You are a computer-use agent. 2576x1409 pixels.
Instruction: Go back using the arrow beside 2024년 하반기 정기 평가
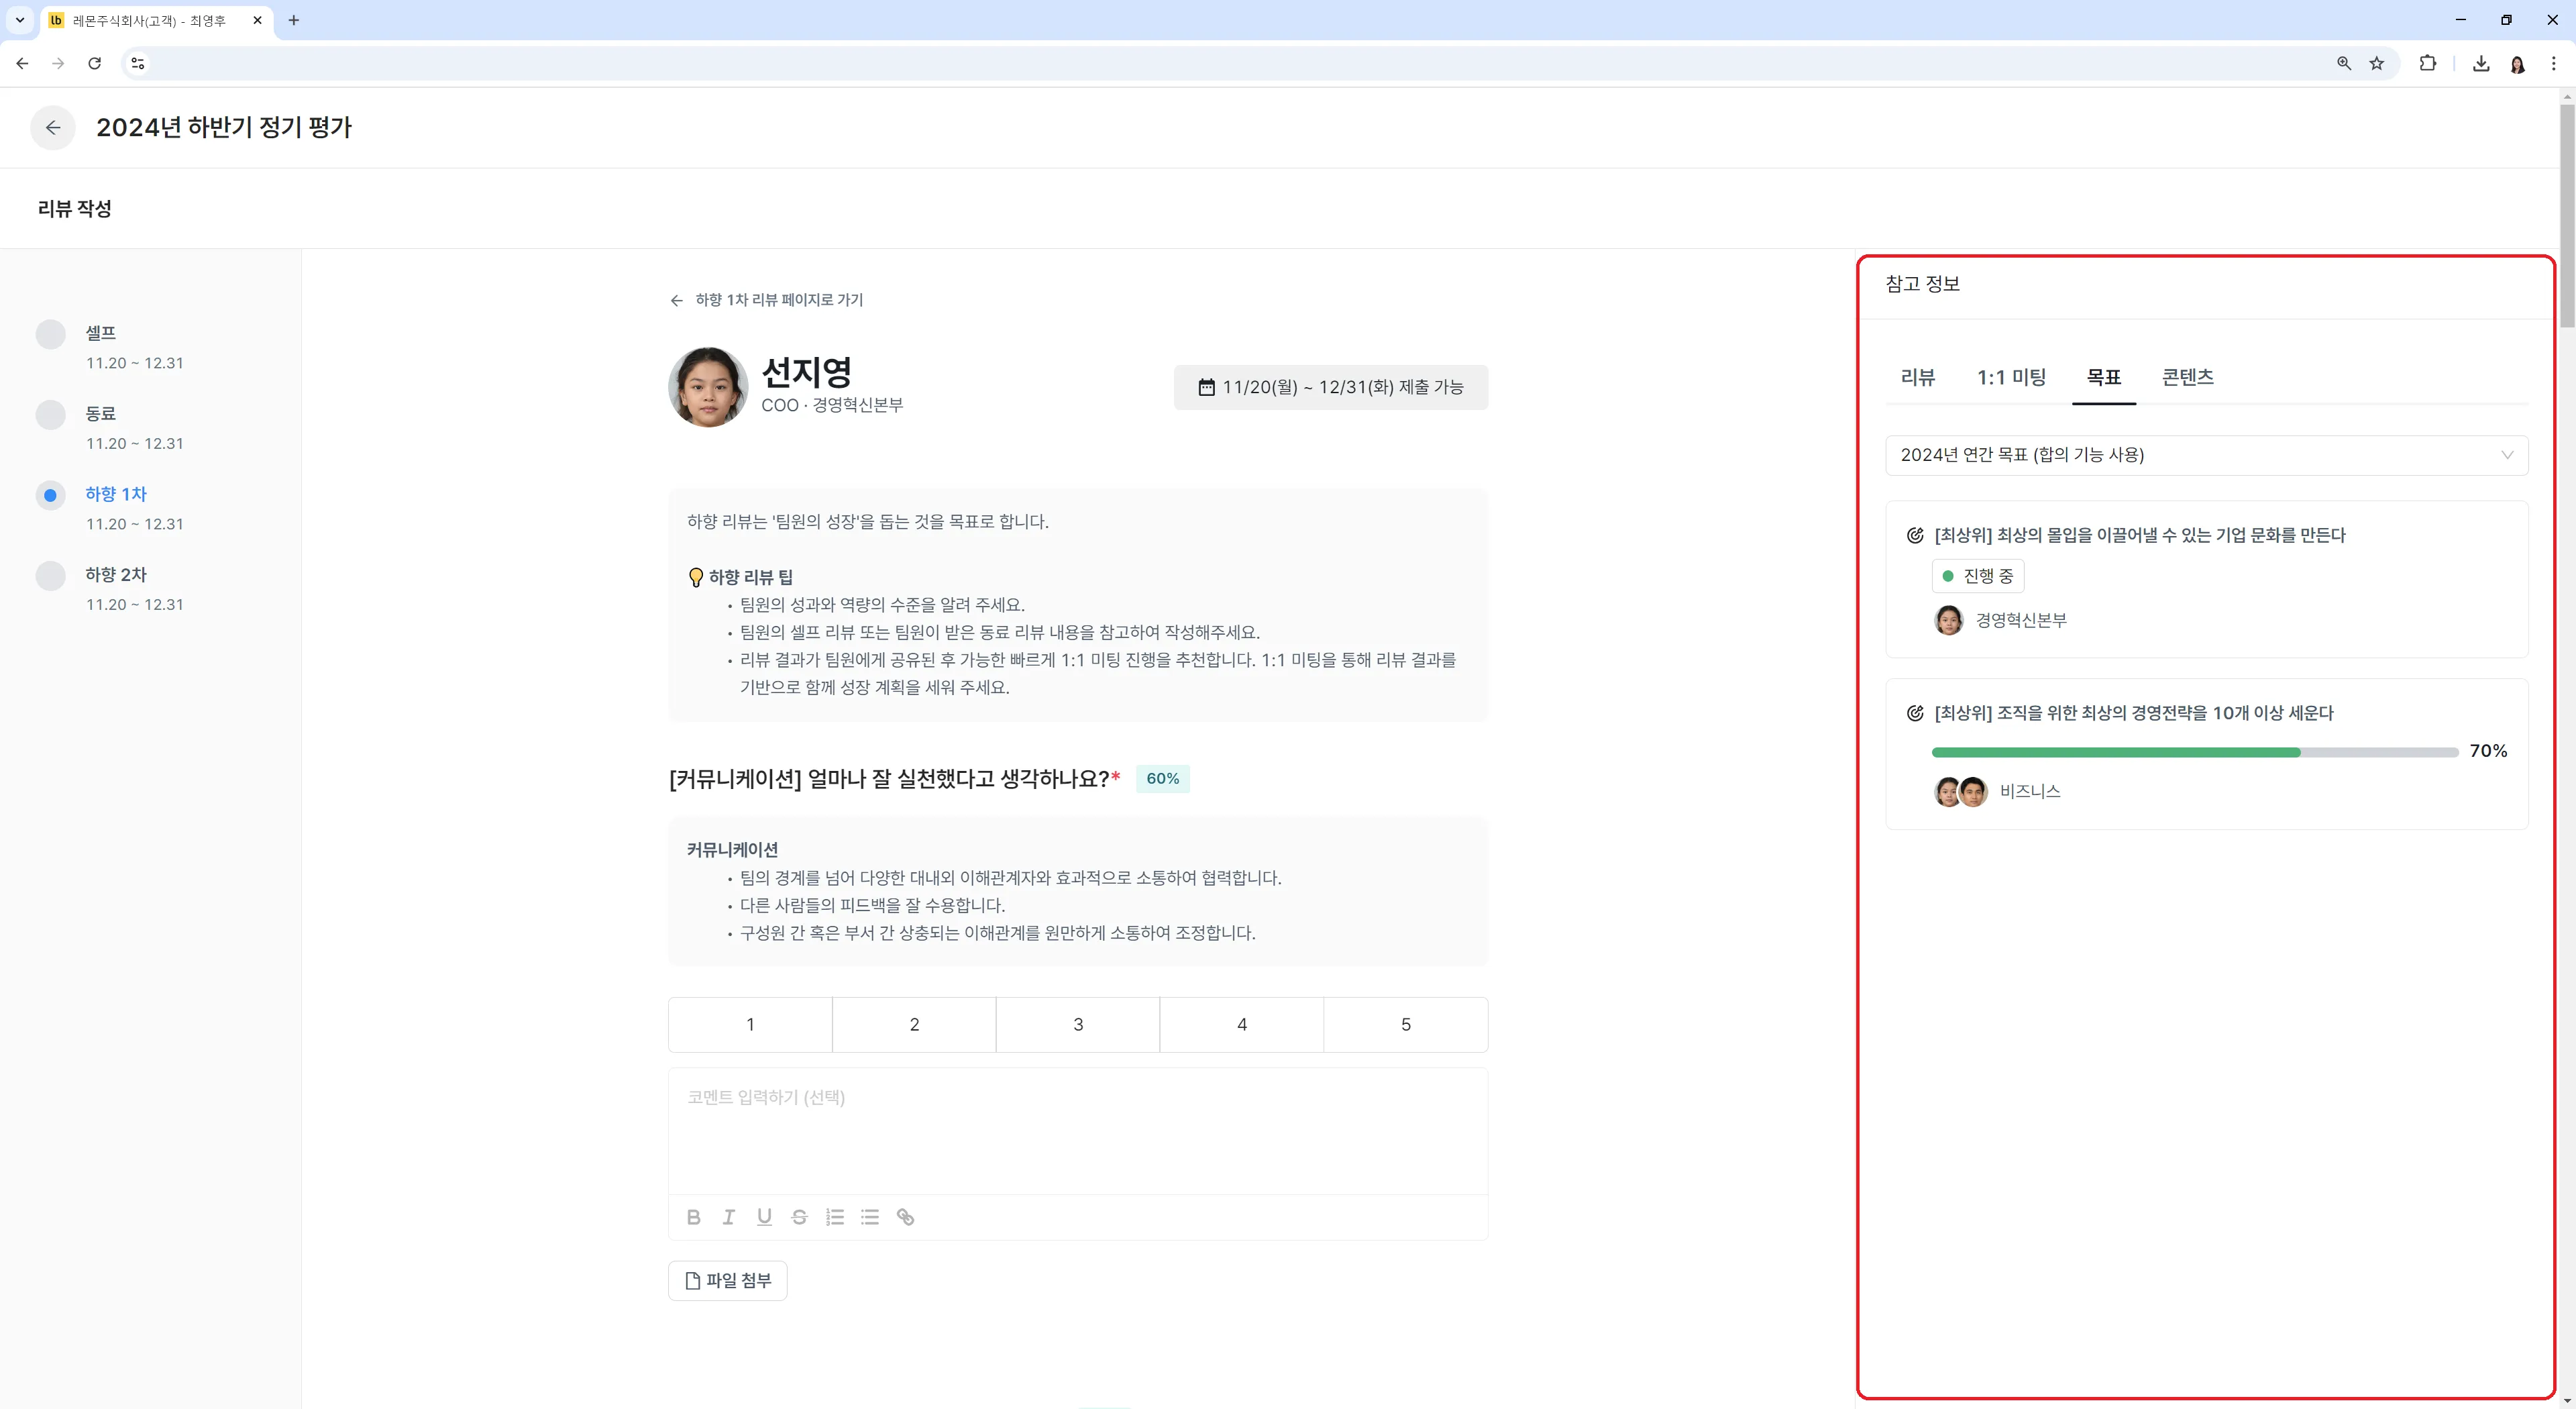coord(53,127)
